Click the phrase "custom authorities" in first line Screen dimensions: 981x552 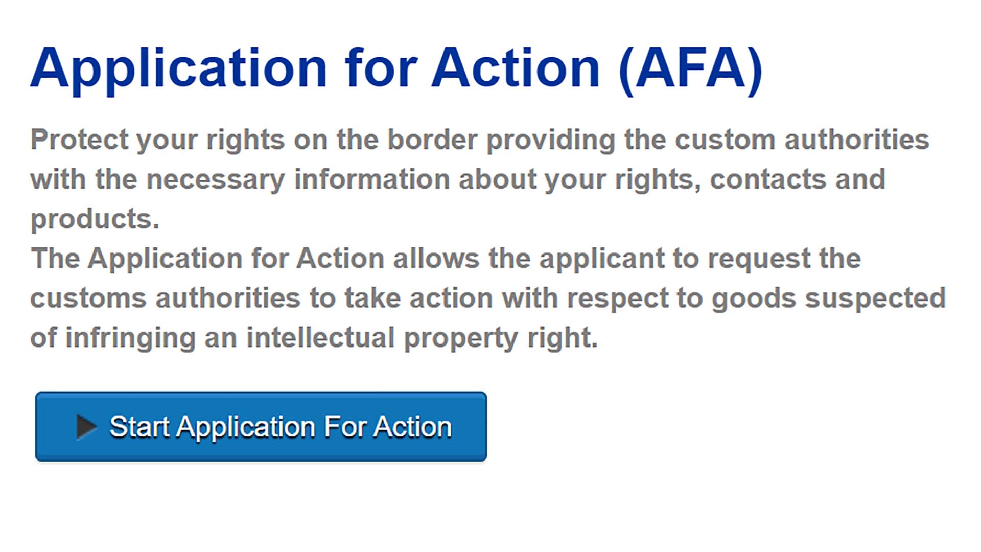coord(802,140)
